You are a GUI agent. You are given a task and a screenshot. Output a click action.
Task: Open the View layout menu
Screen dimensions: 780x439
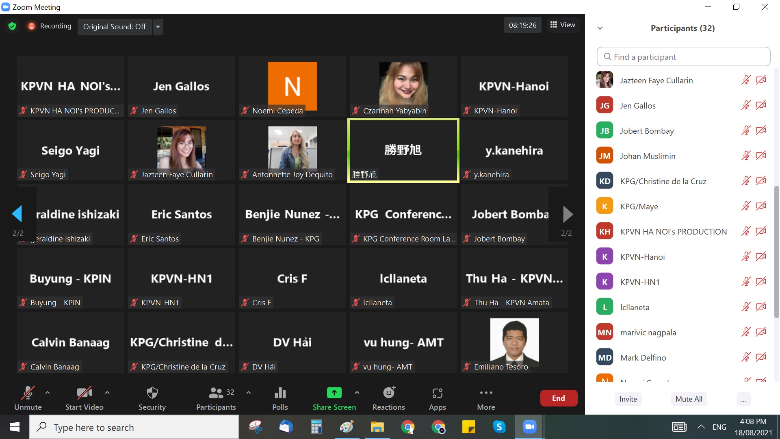563,25
